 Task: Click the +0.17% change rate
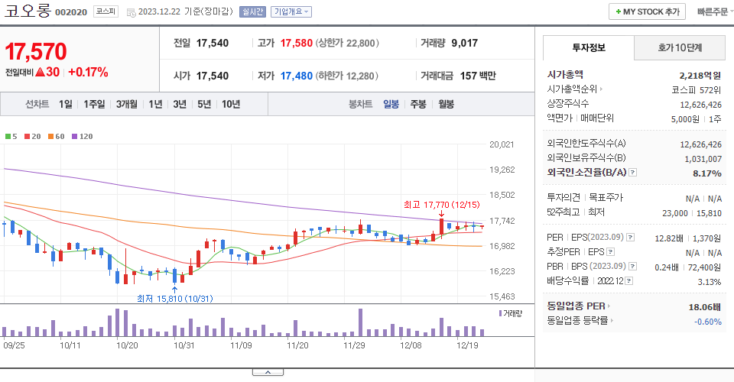click(x=88, y=73)
